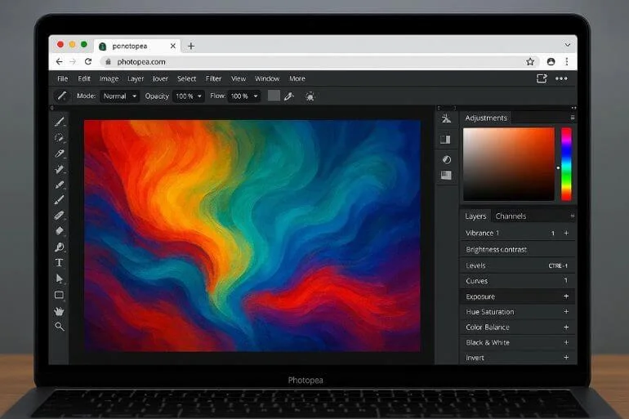
Task: Select the Dodge magnifier-shaped tool
Action: [x=60, y=247]
